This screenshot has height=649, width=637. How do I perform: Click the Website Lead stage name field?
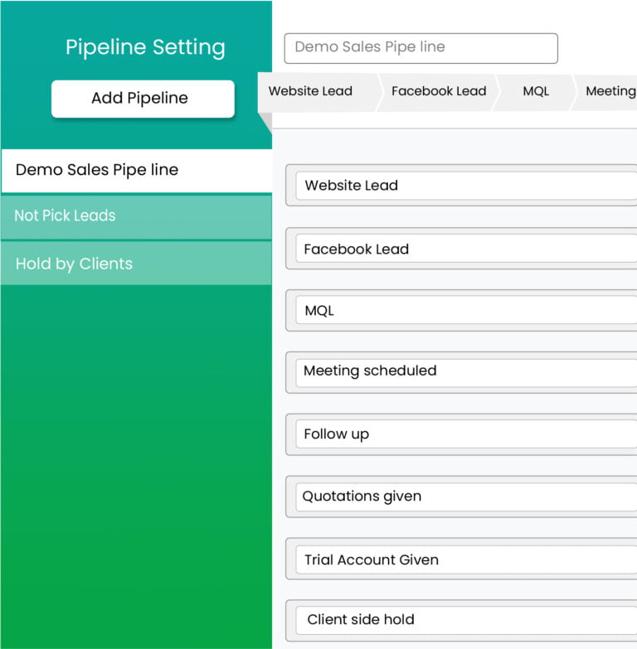pyautogui.click(x=464, y=186)
